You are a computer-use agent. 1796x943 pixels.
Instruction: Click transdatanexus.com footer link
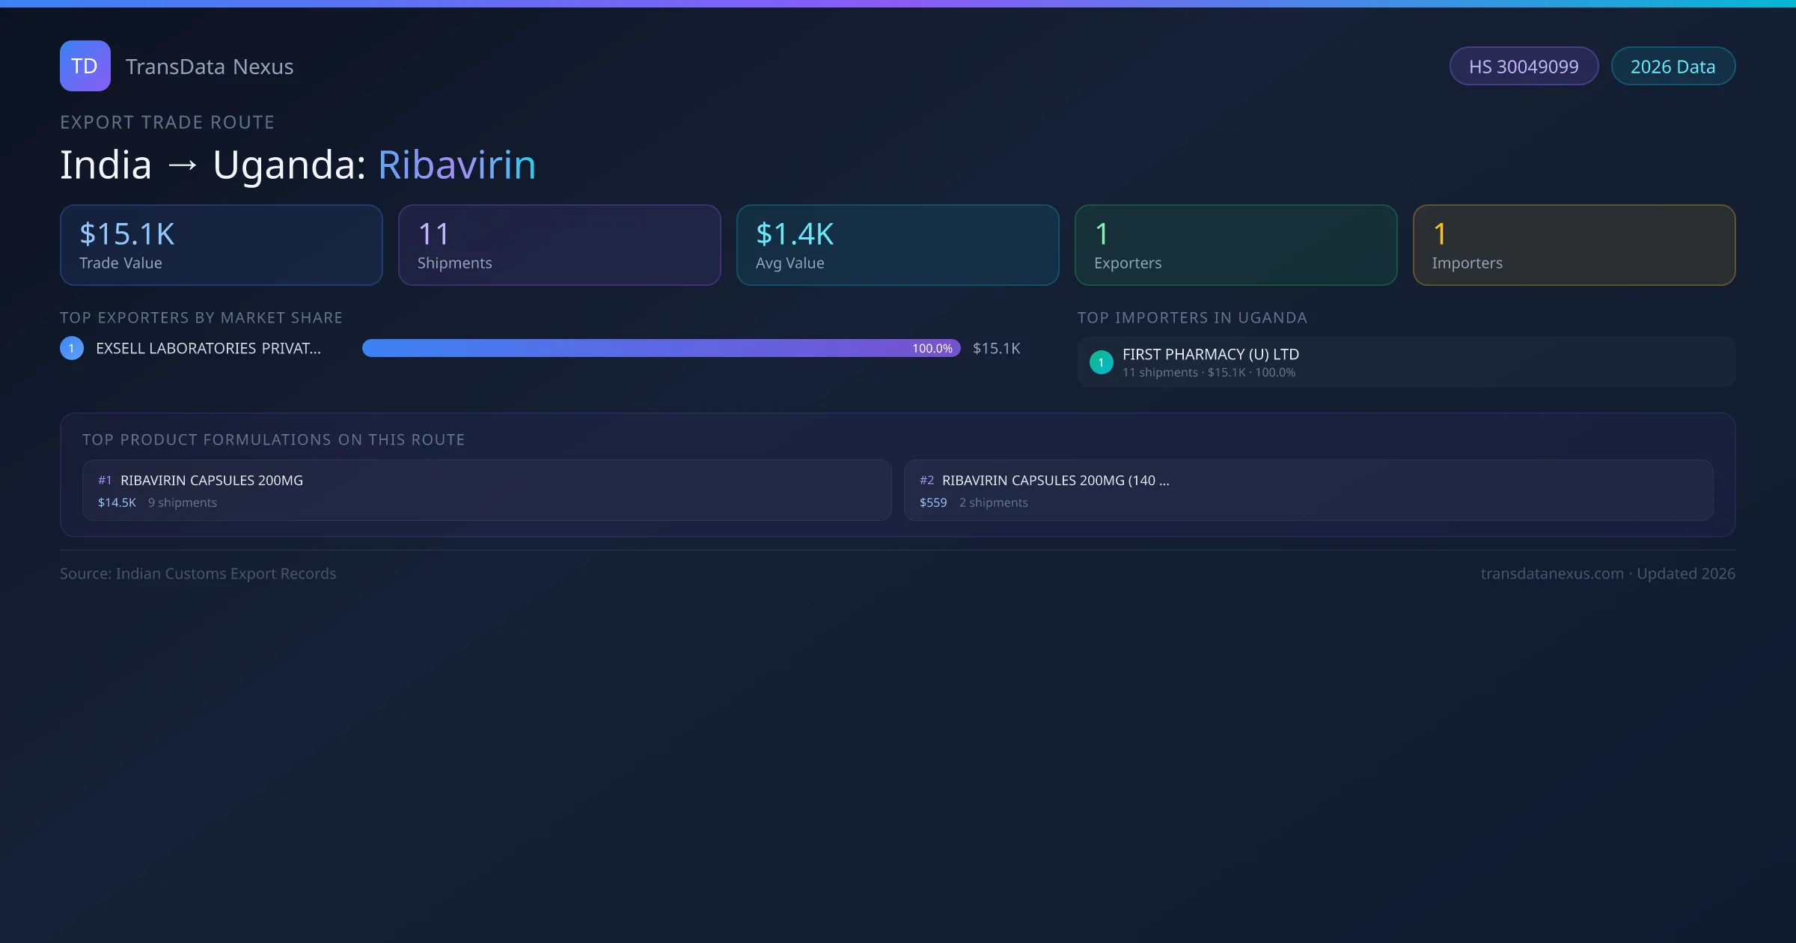(1551, 573)
